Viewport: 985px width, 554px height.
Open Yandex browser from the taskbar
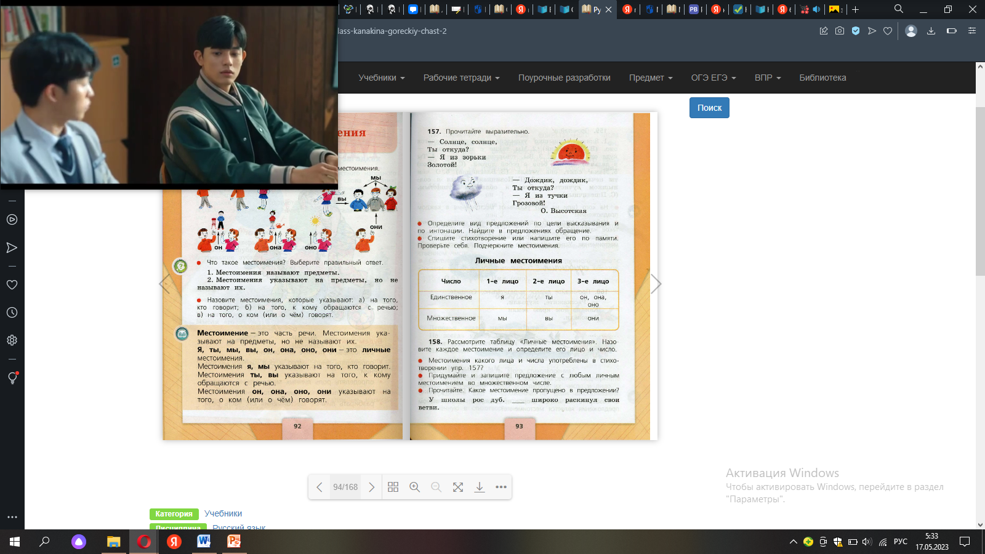click(x=174, y=542)
